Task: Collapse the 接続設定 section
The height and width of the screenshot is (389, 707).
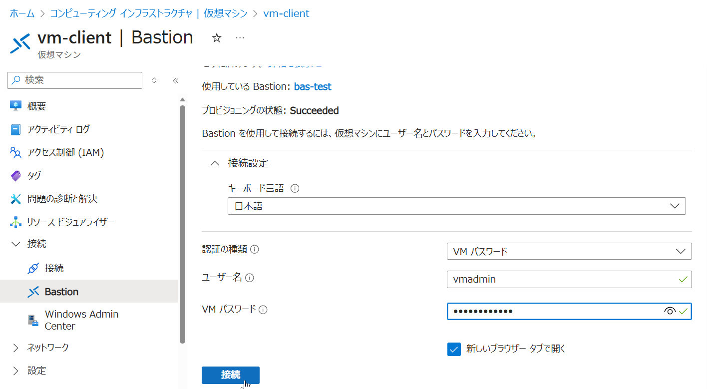Action: [215, 163]
